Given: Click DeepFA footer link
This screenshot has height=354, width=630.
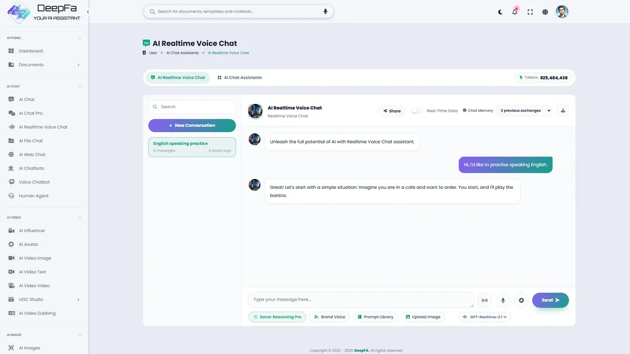Looking at the screenshot, I should (361, 350).
